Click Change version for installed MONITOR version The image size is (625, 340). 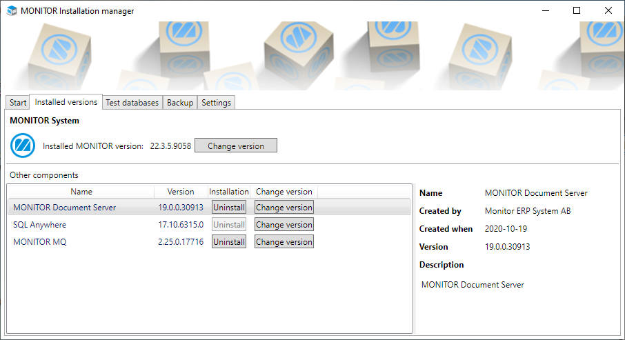235,146
